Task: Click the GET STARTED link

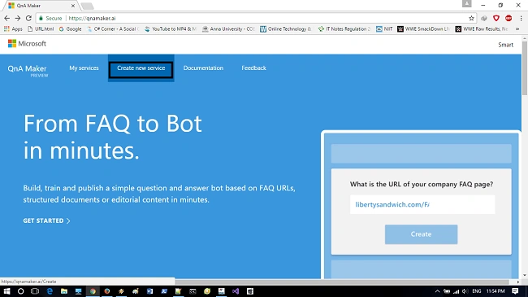Action: 46,221
